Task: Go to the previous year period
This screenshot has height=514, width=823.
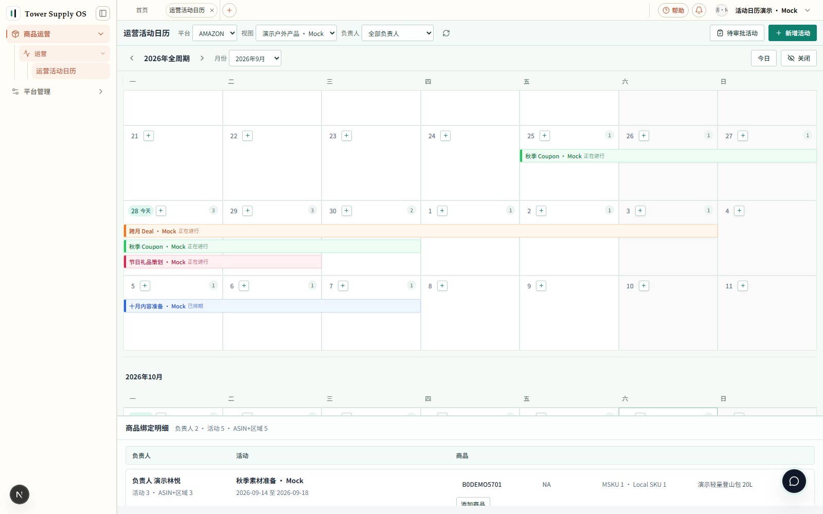Action: click(132, 58)
